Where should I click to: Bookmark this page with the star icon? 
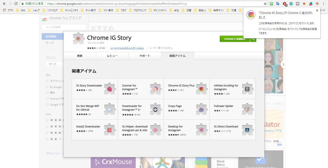[265, 4]
